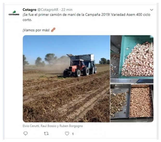Open the Cotagro profile logo avatar
The width and height of the screenshot is (161, 142).
(x=14, y=13)
